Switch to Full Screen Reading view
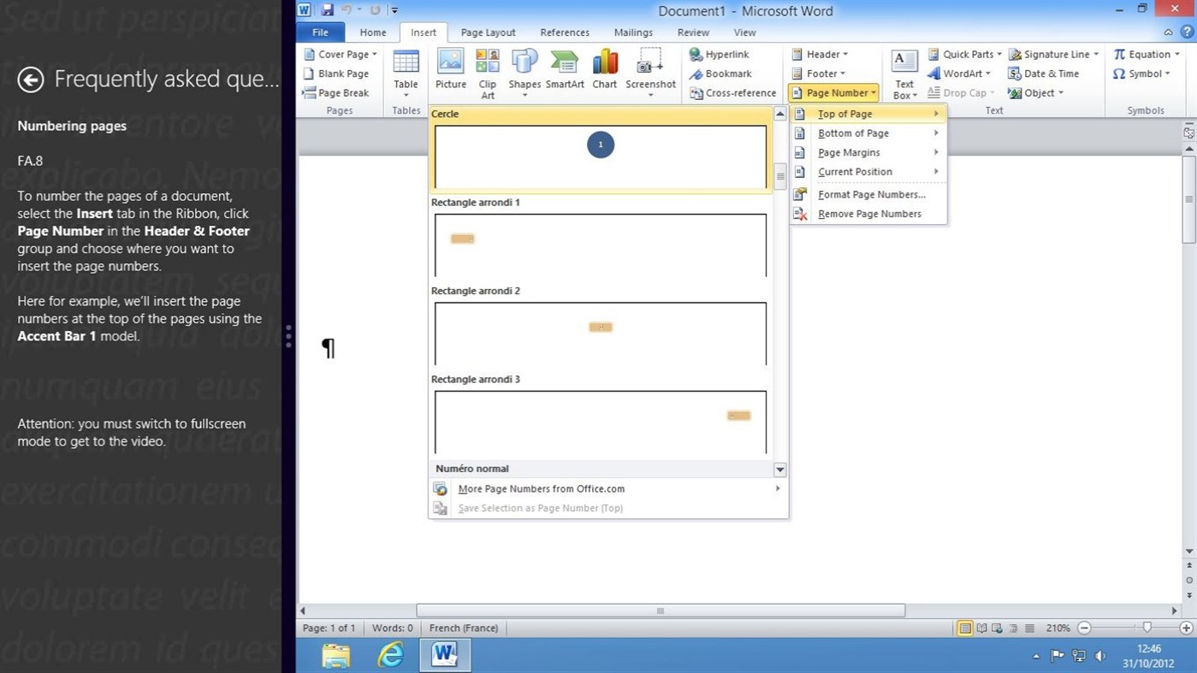 [981, 628]
